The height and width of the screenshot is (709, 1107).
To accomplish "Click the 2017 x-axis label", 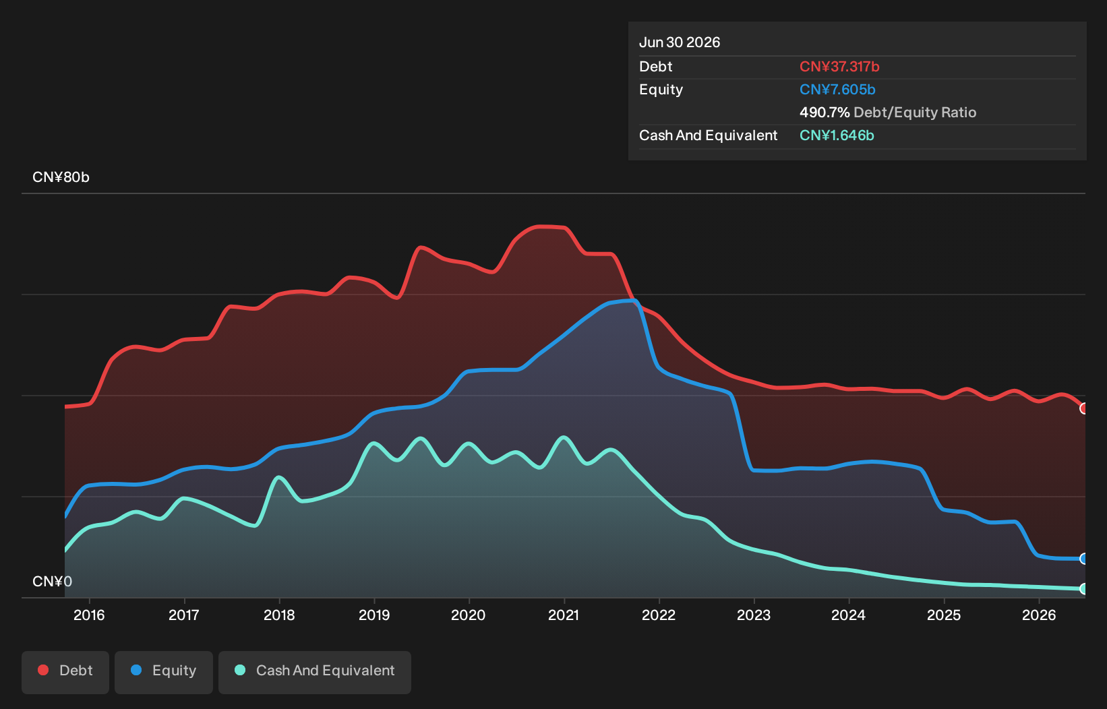I will [x=184, y=615].
